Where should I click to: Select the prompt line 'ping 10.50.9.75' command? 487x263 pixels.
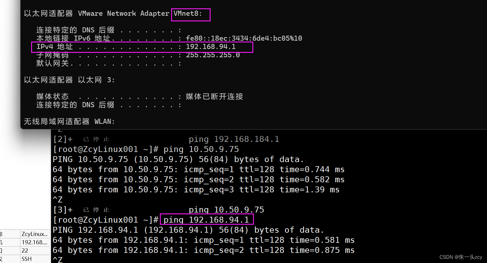point(201,149)
